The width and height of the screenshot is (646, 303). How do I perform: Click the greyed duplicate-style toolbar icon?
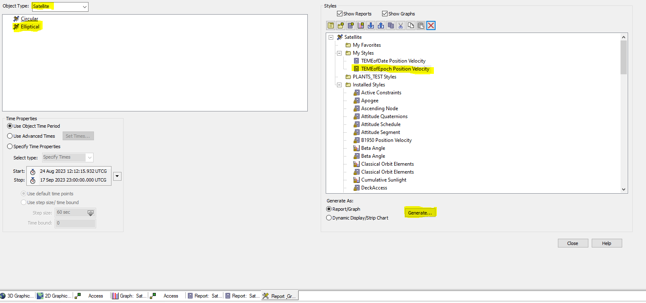click(391, 25)
